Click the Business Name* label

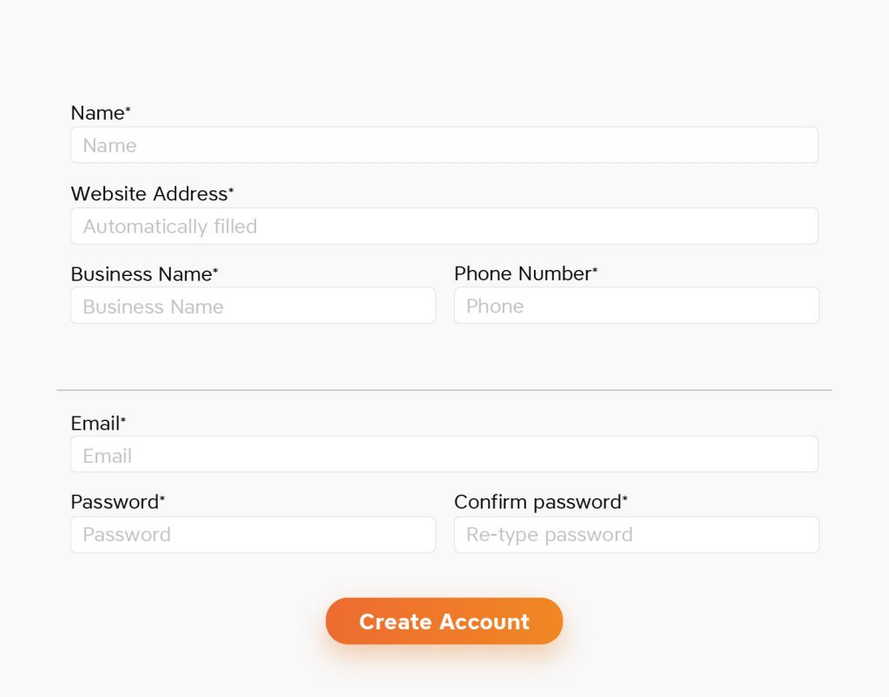click(144, 274)
